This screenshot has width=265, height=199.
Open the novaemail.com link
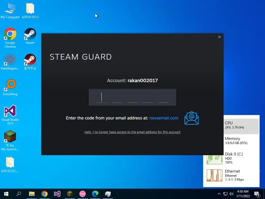click(164, 118)
